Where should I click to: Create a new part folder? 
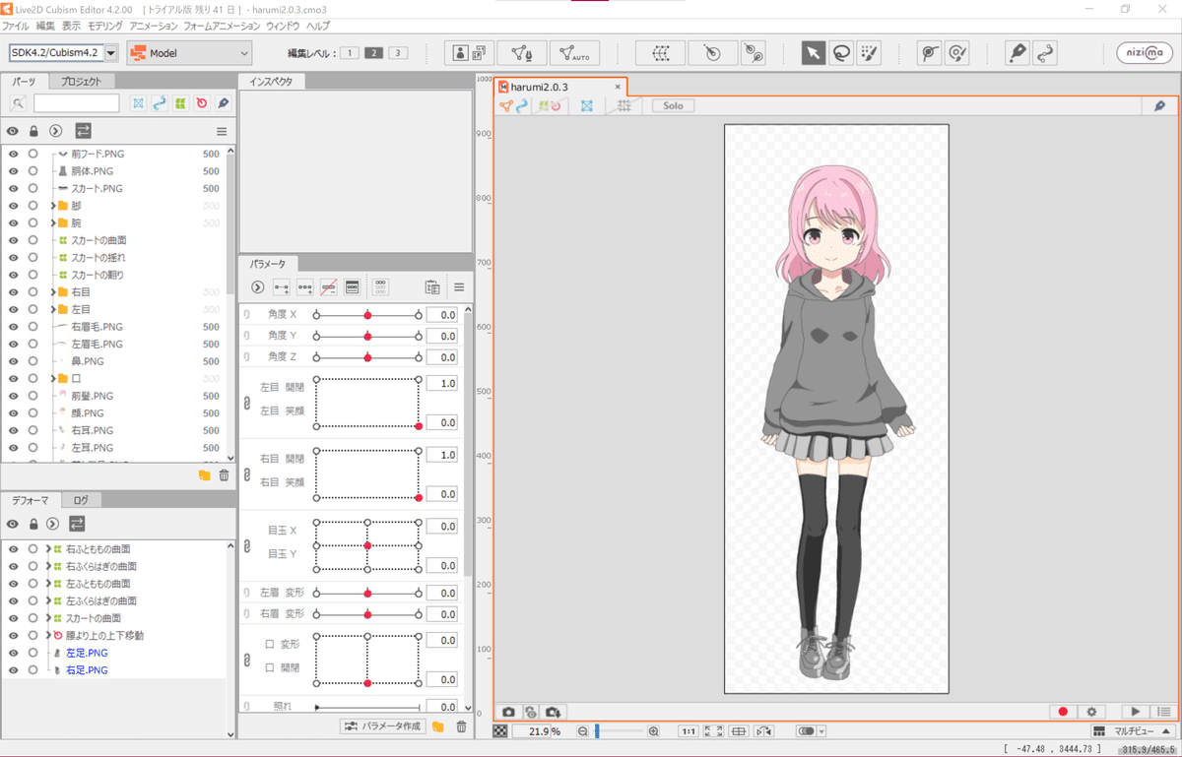(x=204, y=475)
